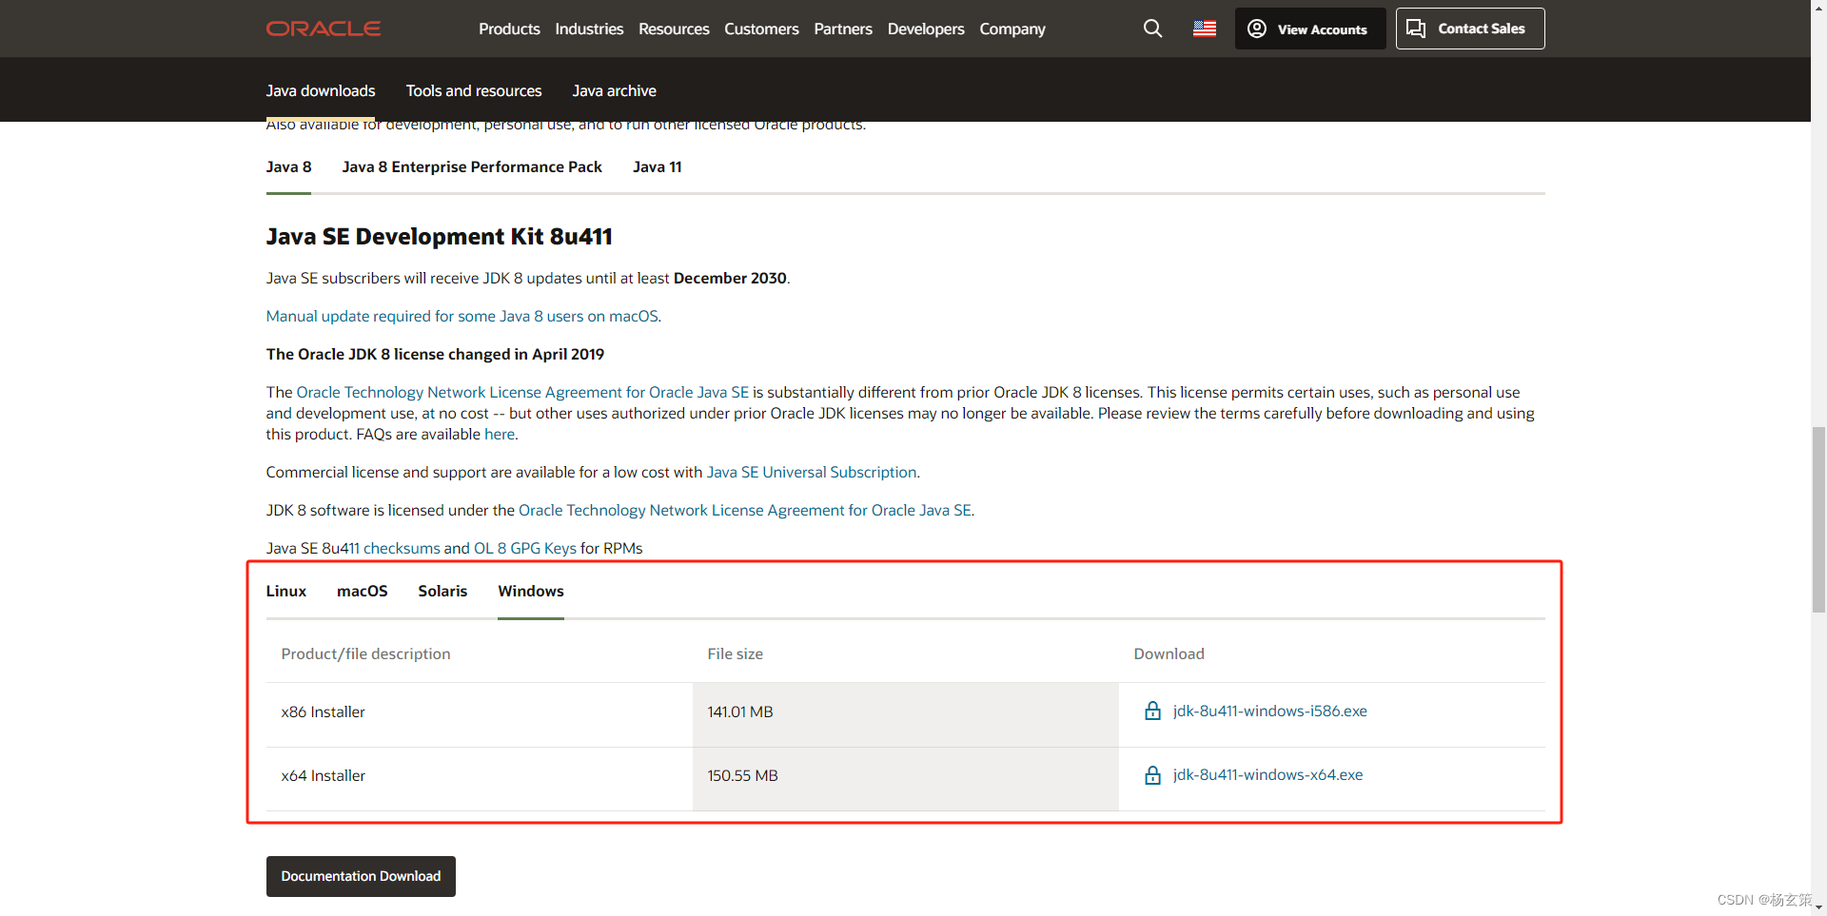Click the lock icon beside jdk-8u411-windows-x64.exe
This screenshot has height=916, width=1827.
click(1152, 774)
